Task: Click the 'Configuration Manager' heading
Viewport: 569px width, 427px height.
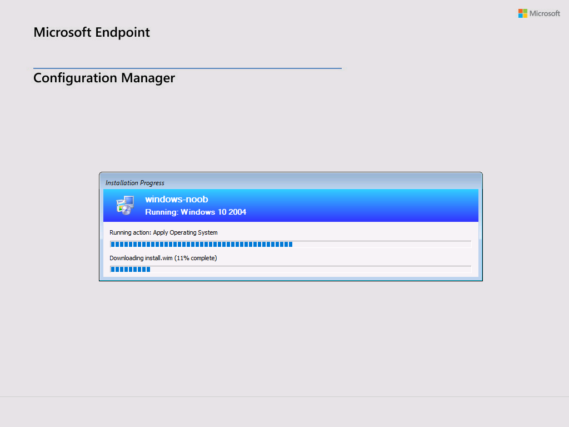Action: [104, 78]
